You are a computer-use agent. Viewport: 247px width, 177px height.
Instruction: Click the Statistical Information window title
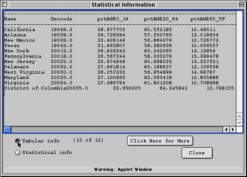tap(123, 5)
